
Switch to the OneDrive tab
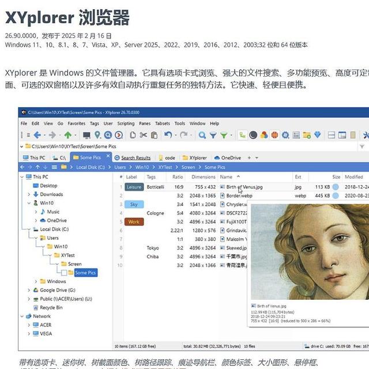[x=231, y=157]
